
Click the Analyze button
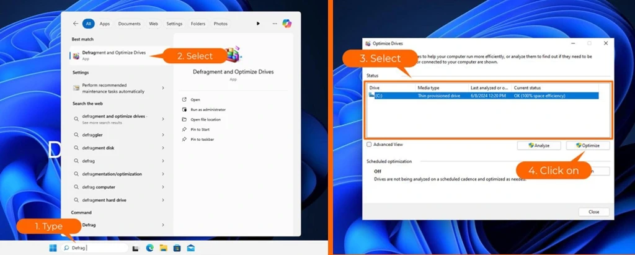pyautogui.click(x=539, y=146)
